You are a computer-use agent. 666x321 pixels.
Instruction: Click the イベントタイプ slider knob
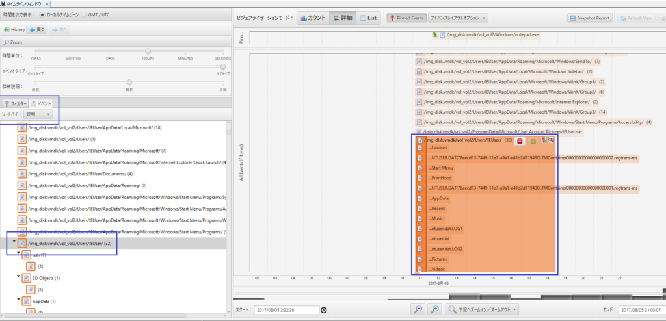coord(223,66)
